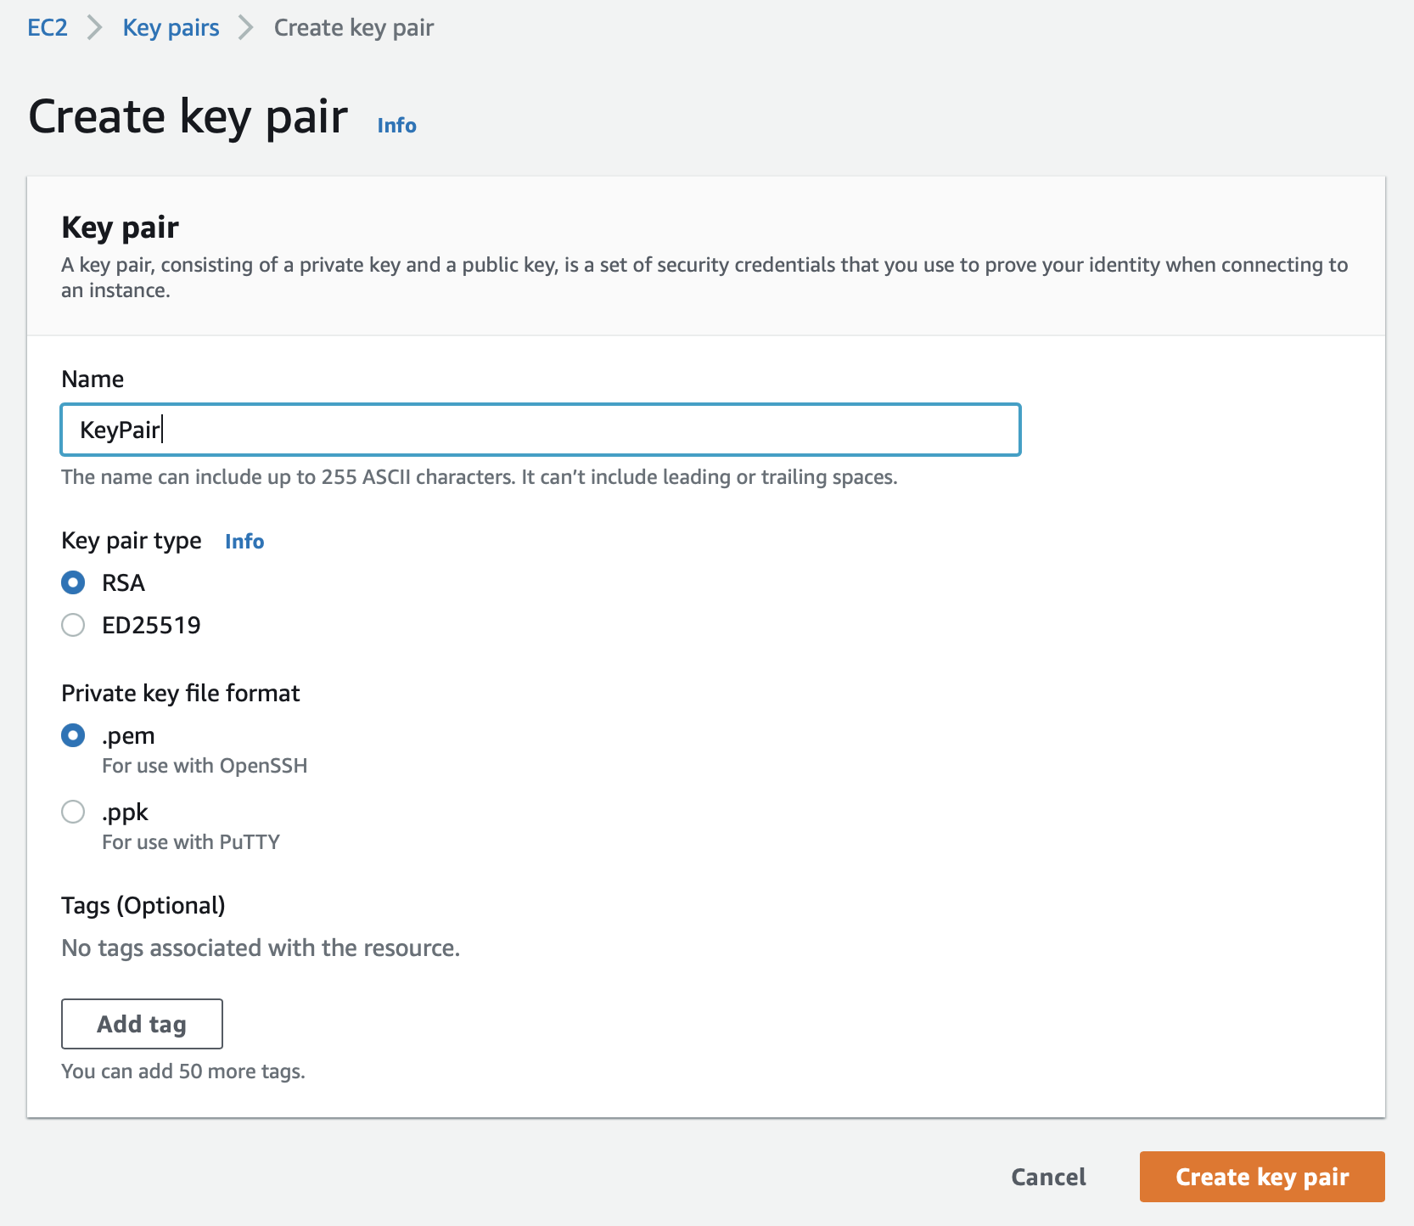Select the RSA key pair type
The image size is (1414, 1226).
tap(73, 582)
